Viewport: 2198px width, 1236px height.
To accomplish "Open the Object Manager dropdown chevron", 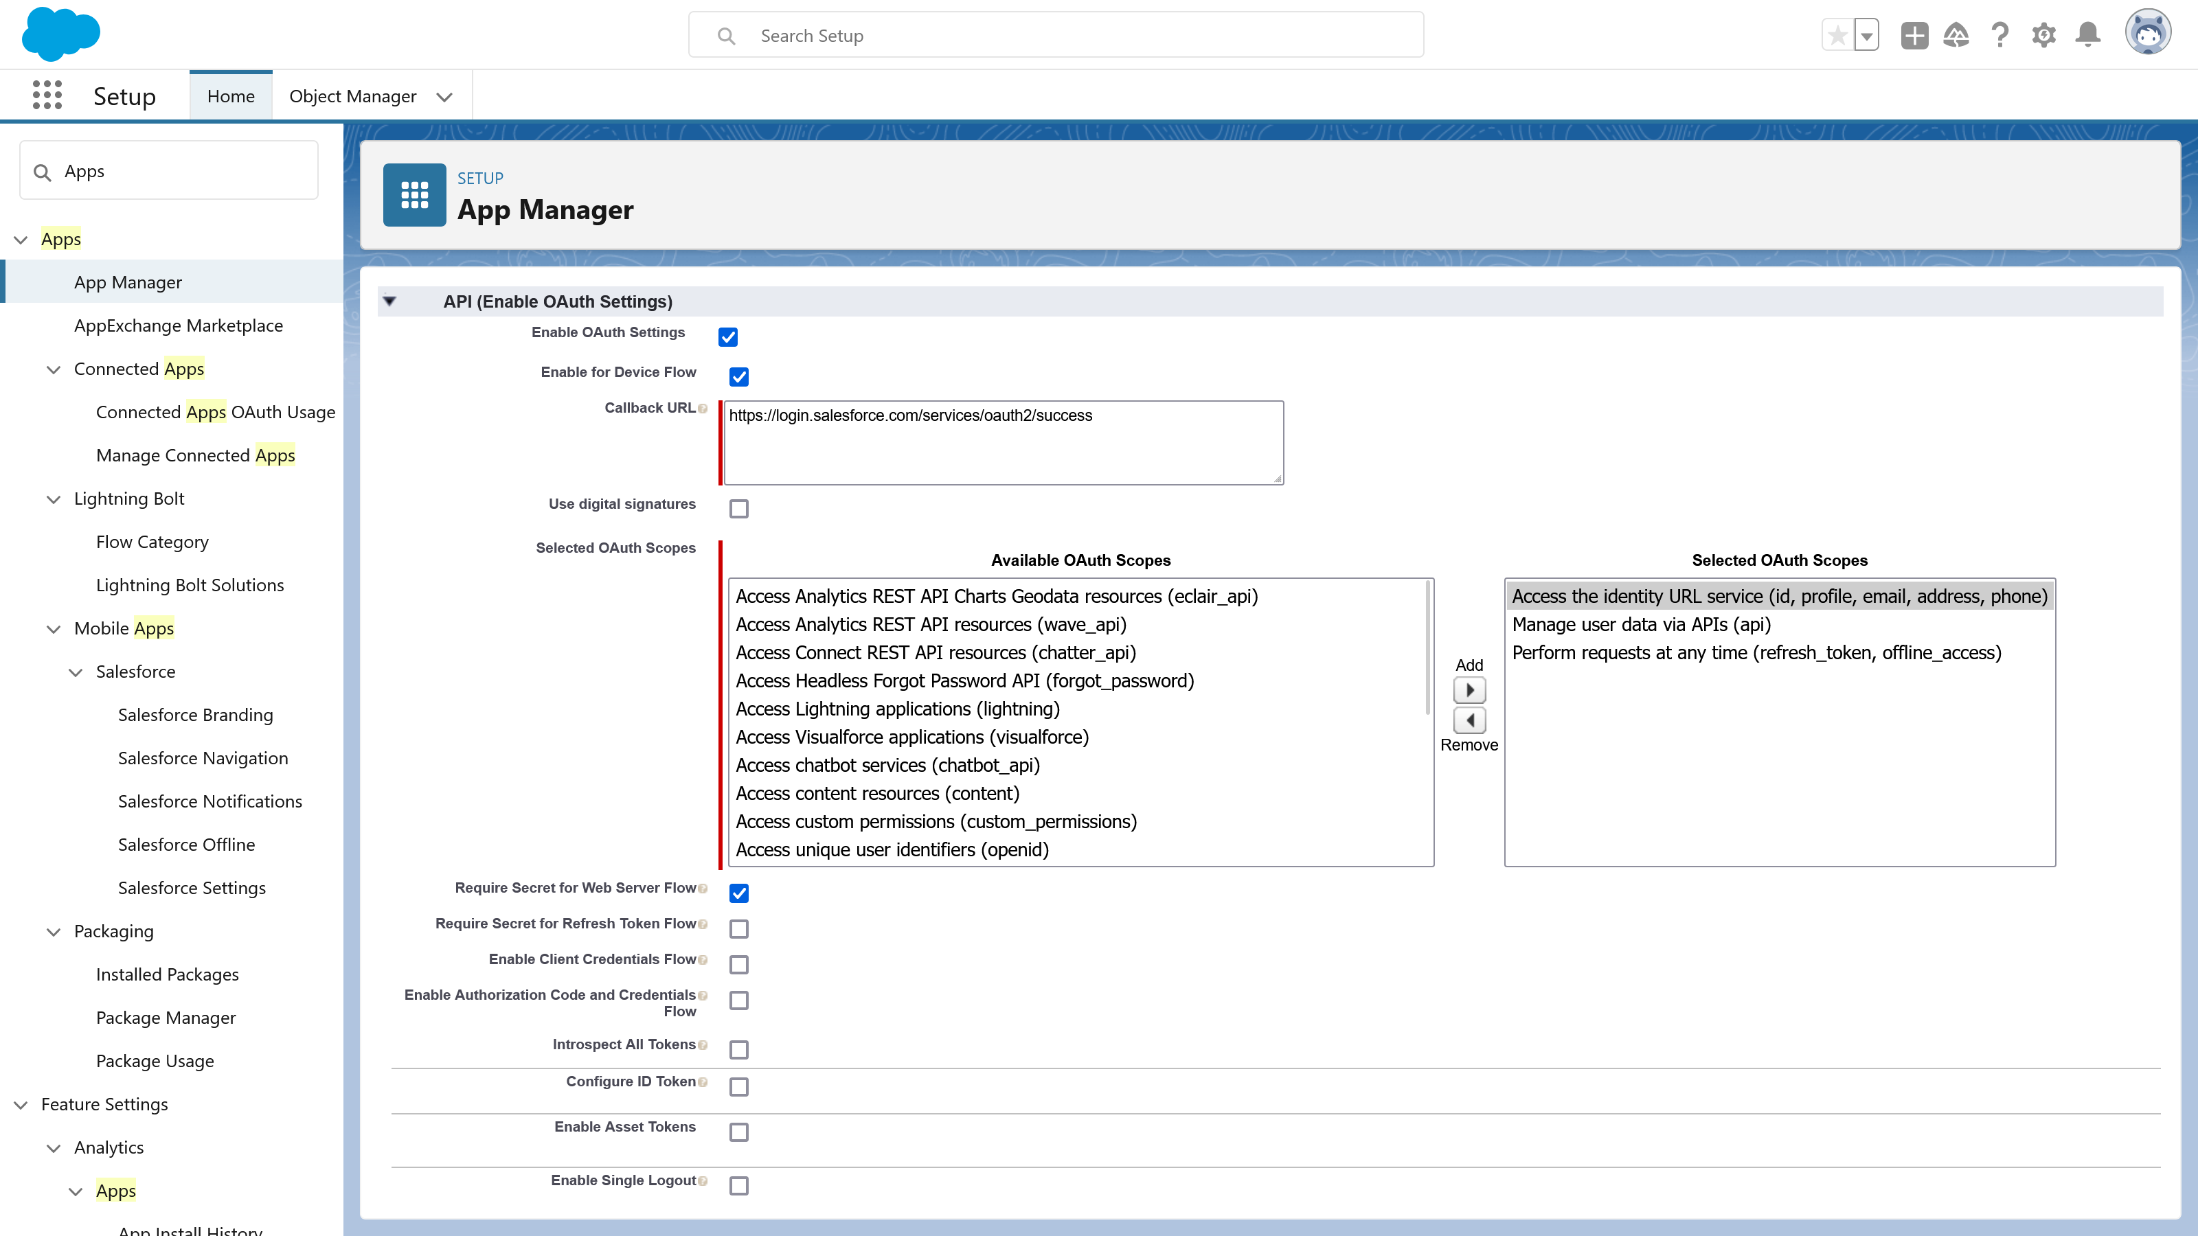I will point(444,98).
